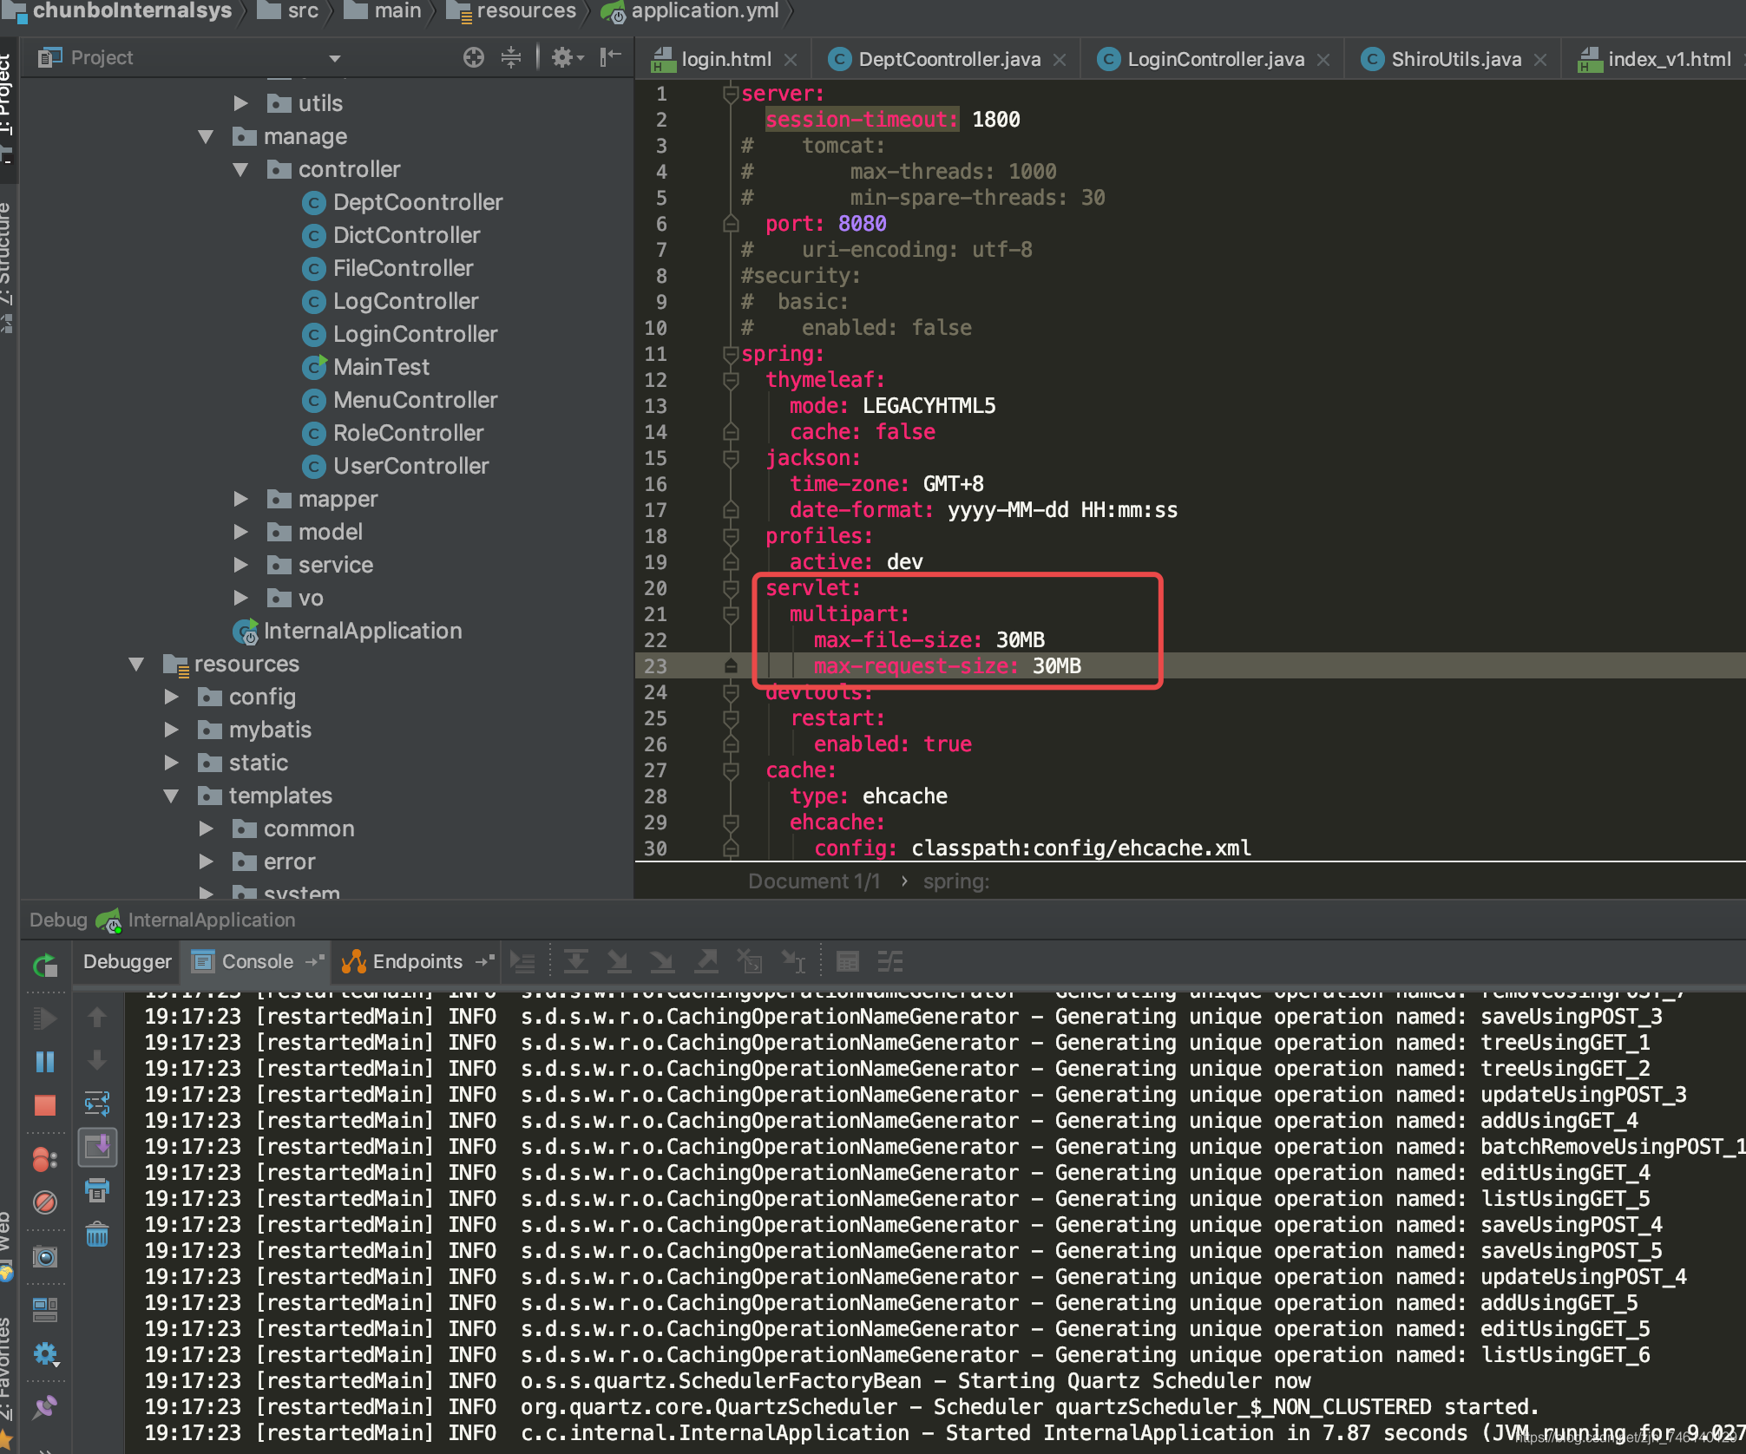The image size is (1746, 1454).
Task: Step into the method call
Action: tap(620, 961)
